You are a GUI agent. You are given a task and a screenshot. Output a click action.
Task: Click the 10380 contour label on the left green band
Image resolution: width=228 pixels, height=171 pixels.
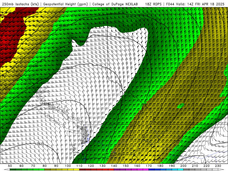coord(64,26)
